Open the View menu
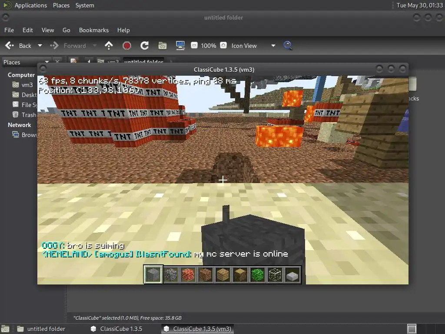The width and height of the screenshot is (445, 334). (48, 30)
